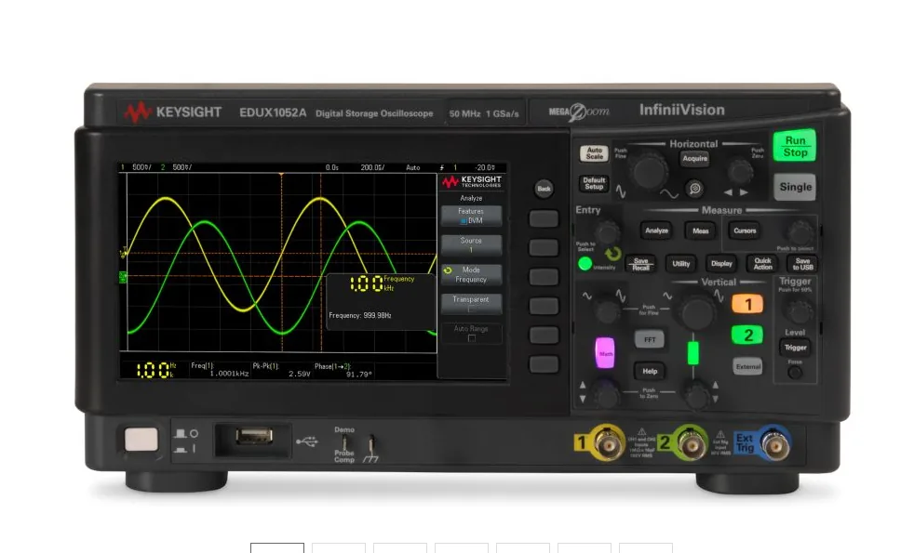
Task: Click the yellow channel 1 ground marker
Action: coord(123,253)
